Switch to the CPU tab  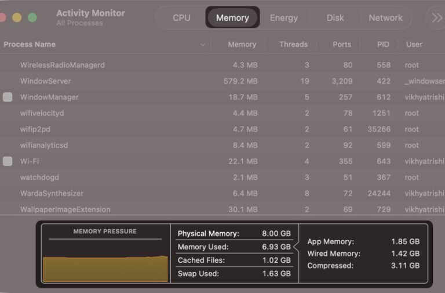[x=181, y=18]
